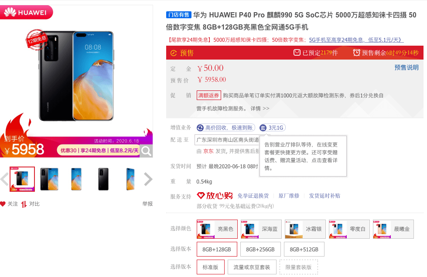This screenshot has height=277, width=427.
Task: Click the compare arrows icon next to 对比
Action: coord(24,204)
